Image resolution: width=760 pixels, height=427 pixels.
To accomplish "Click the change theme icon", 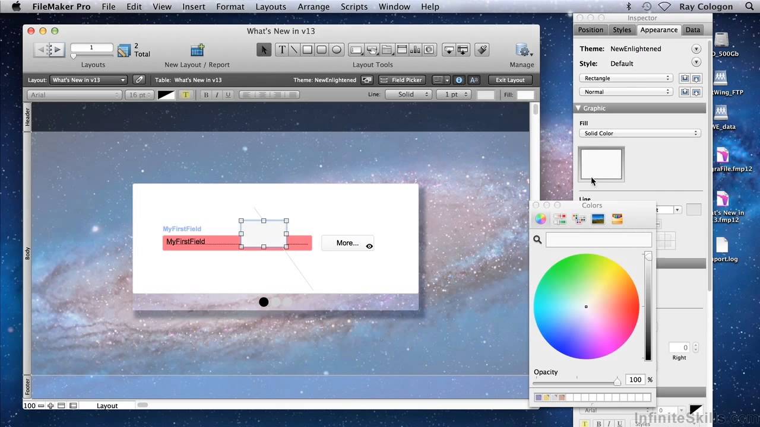I will pyautogui.click(x=367, y=79).
